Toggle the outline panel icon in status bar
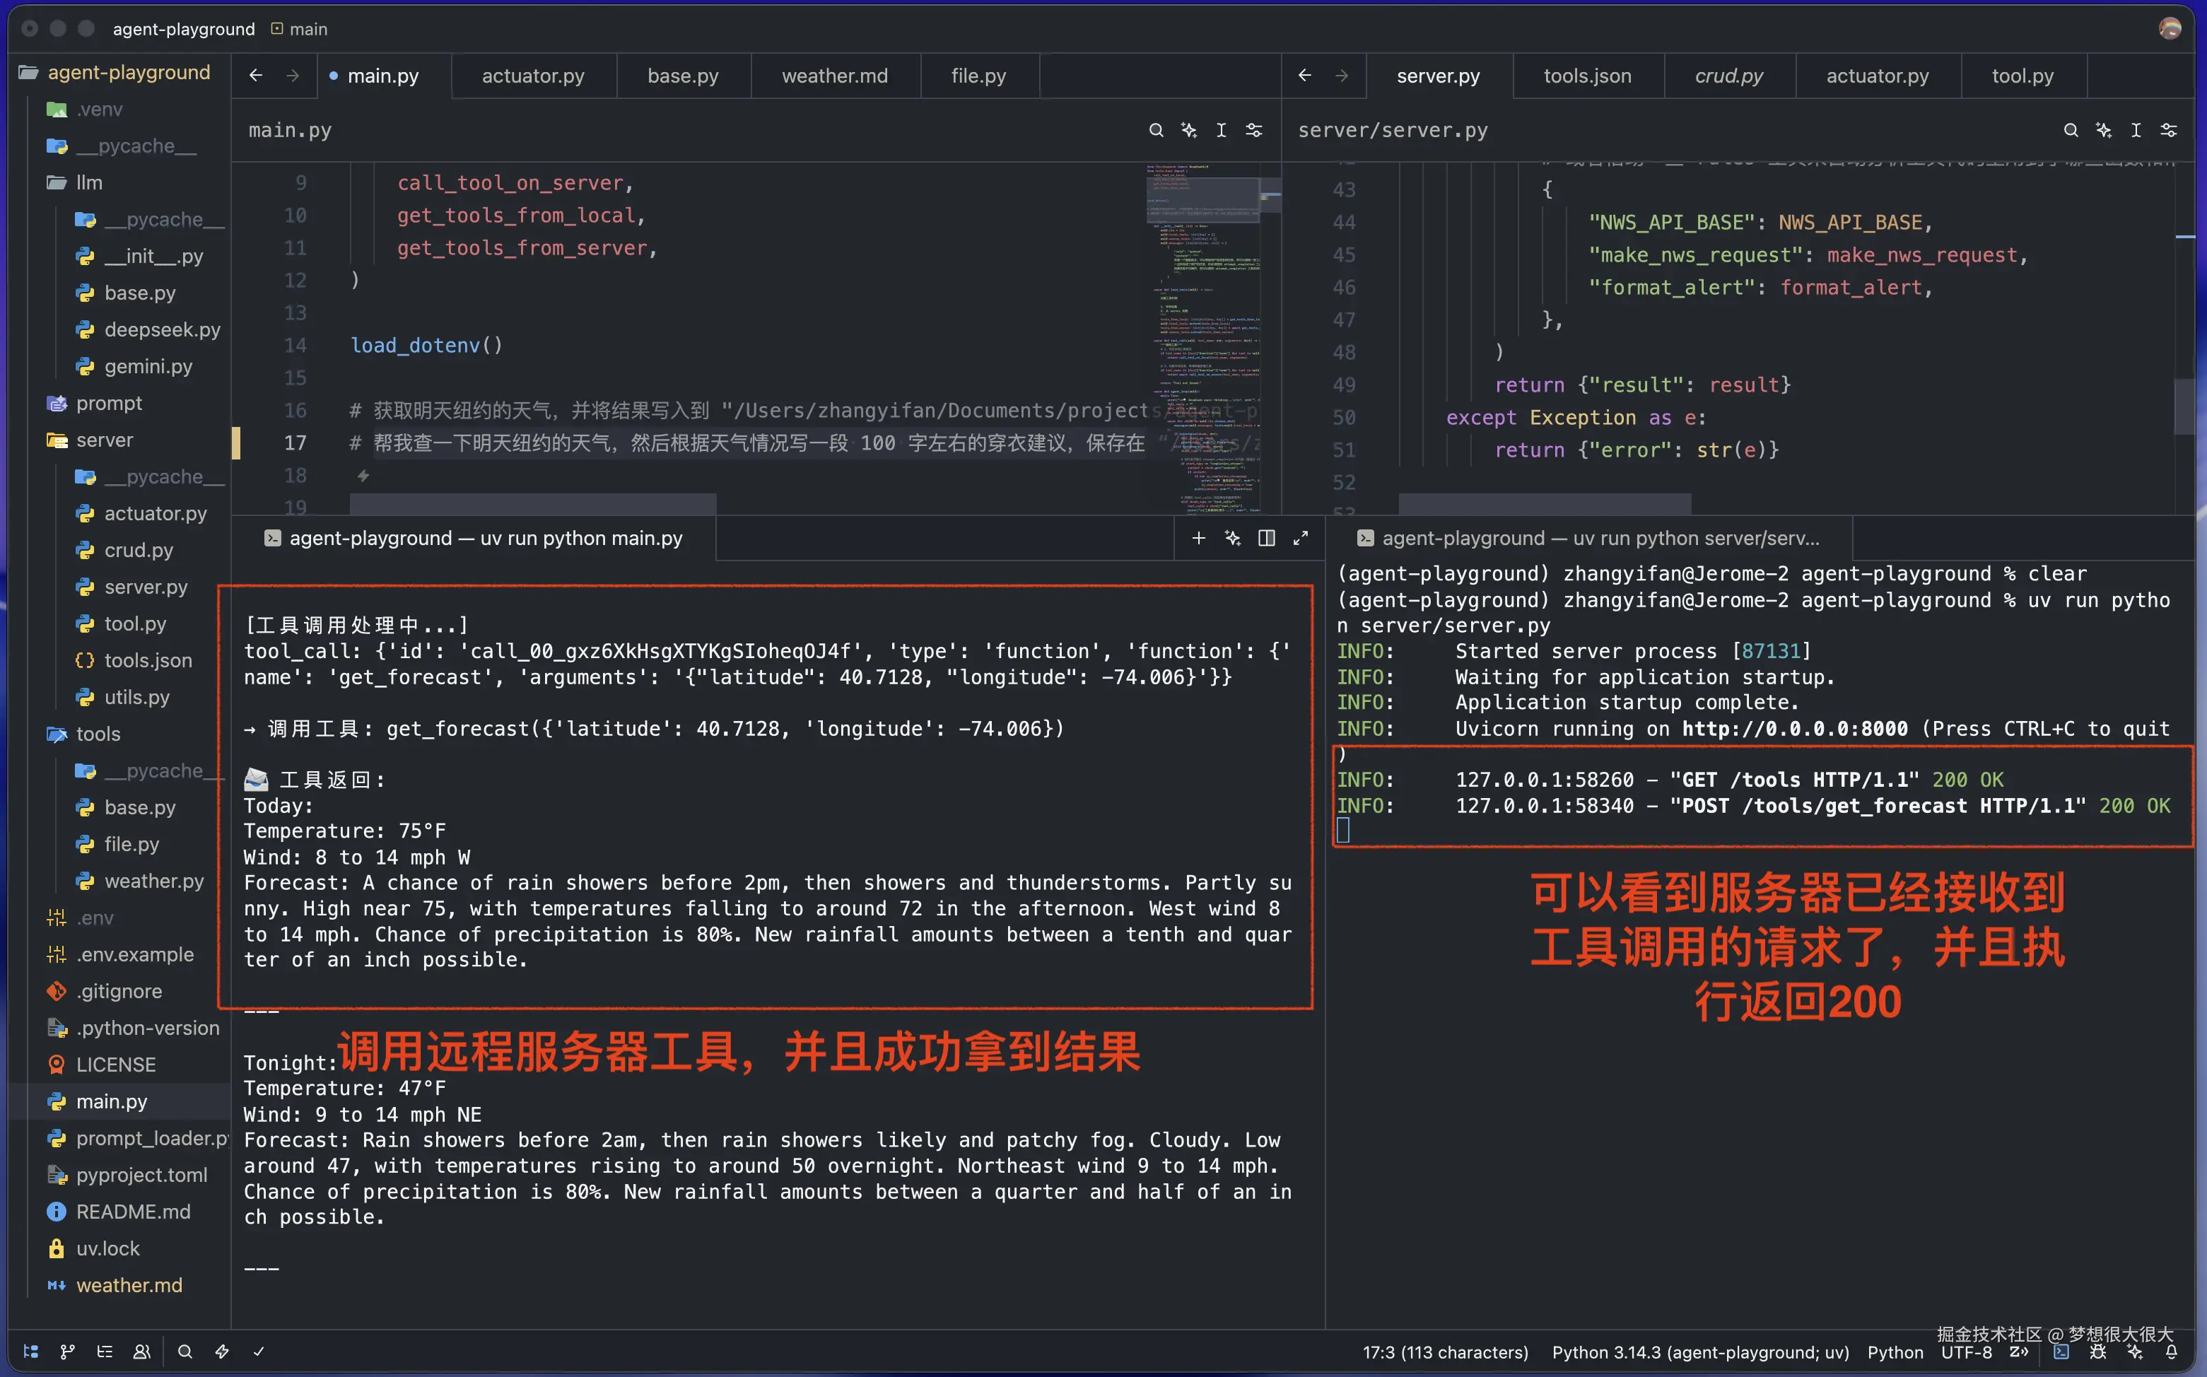Screen dimensions: 2207x1377 105,1352
